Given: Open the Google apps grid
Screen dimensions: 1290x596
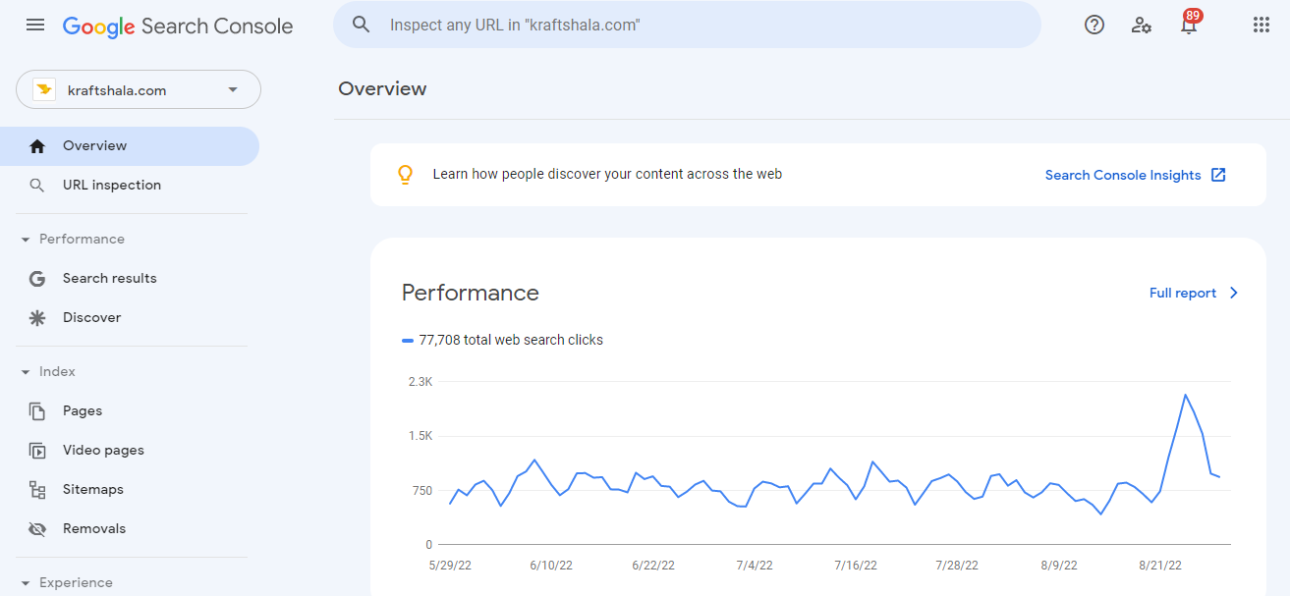Looking at the screenshot, I should tap(1262, 25).
